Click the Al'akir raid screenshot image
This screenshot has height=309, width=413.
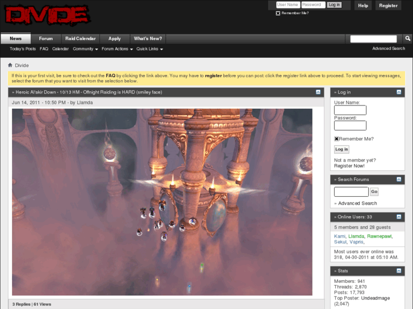coord(162,202)
